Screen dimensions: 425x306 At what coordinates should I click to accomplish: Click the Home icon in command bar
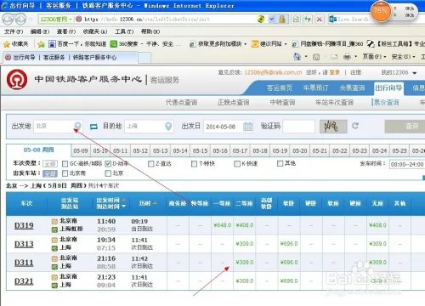[297, 56]
